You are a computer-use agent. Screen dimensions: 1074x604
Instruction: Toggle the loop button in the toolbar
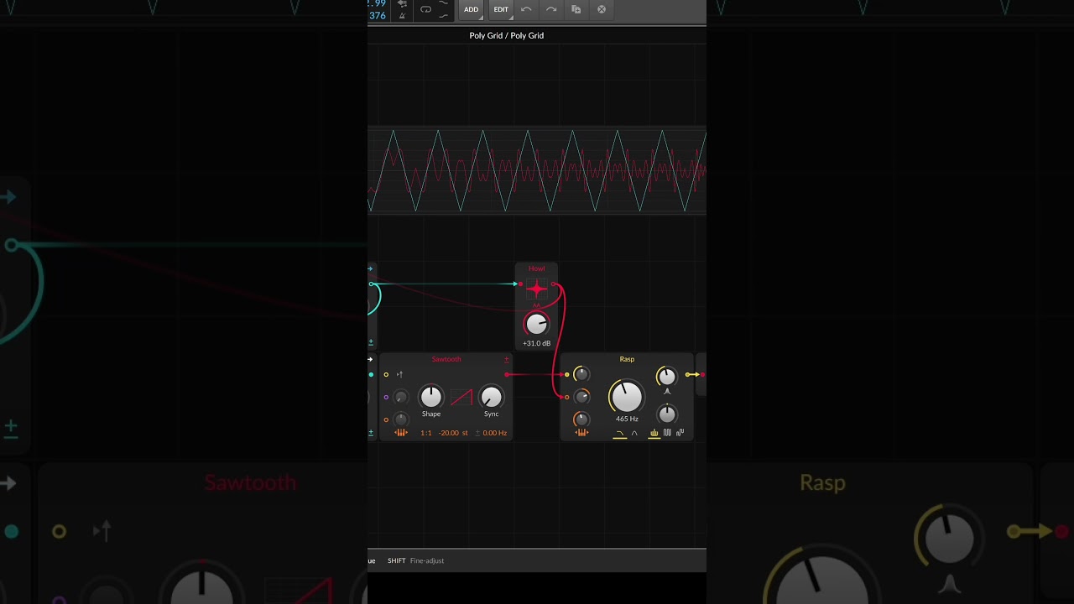pyautogui.click(x=426, y=9)
